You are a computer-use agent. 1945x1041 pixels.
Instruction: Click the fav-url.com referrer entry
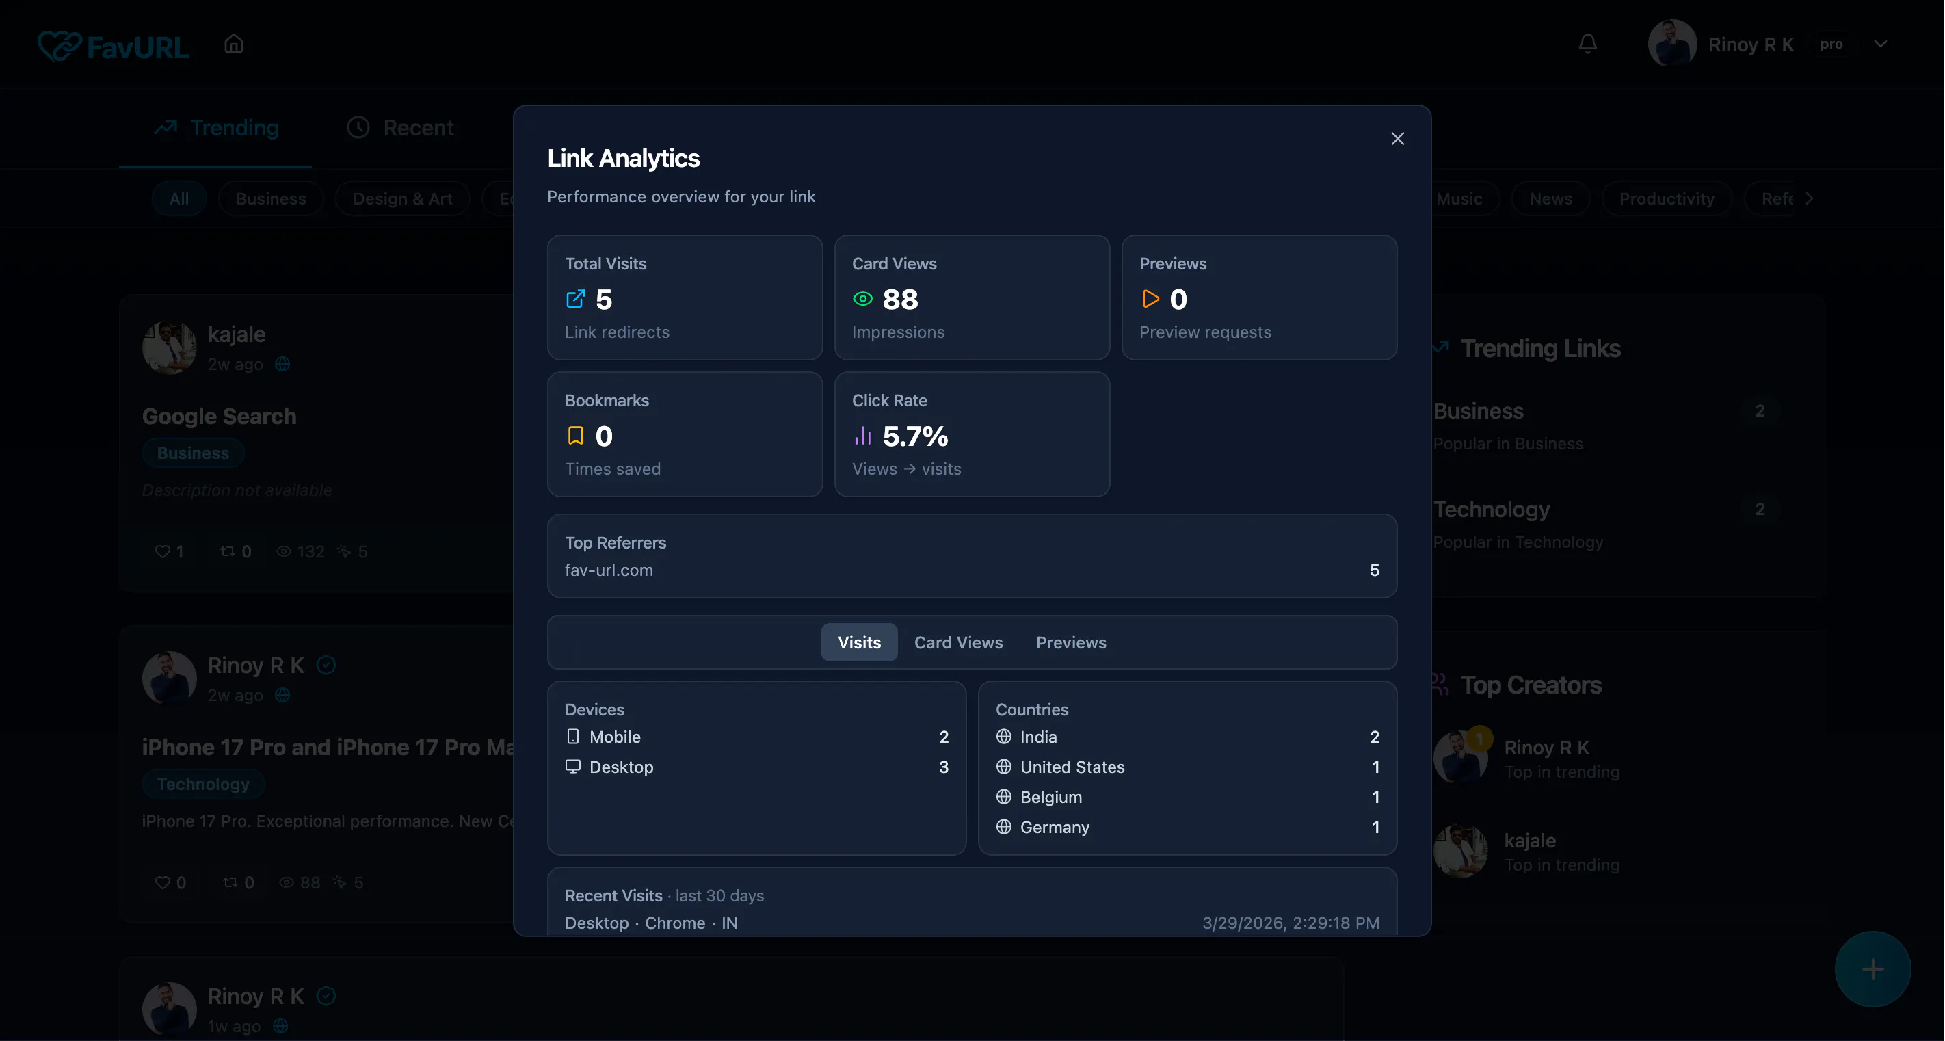(x=972, y=570)
